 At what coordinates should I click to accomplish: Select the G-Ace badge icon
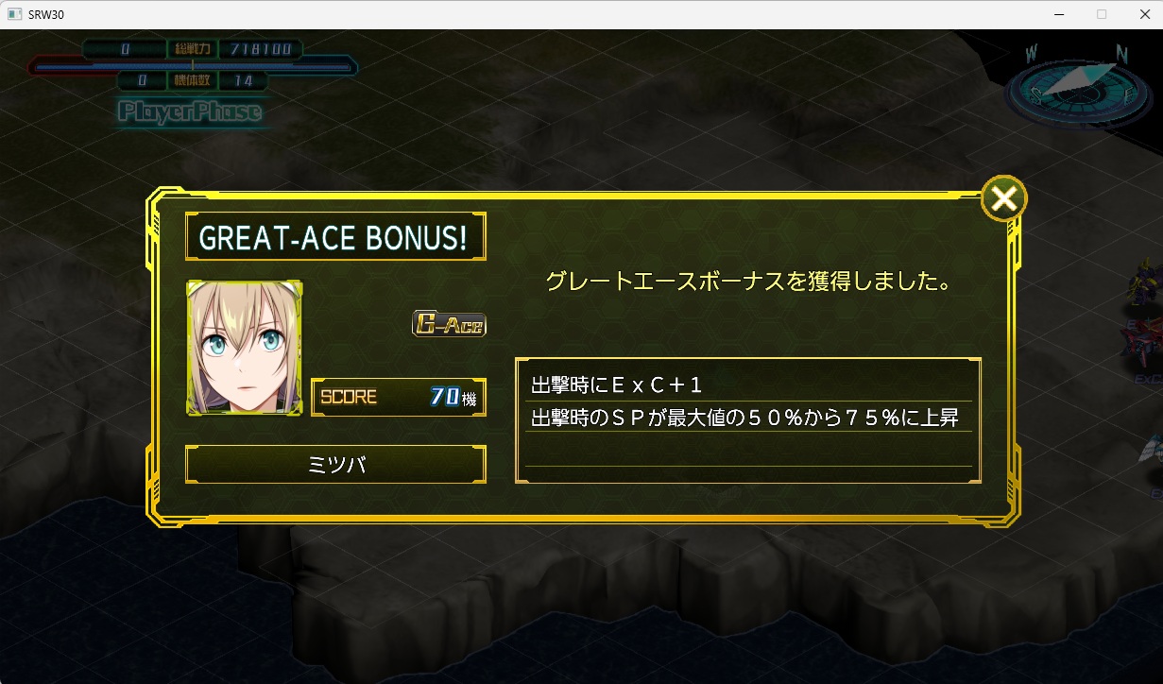(449, 324)
